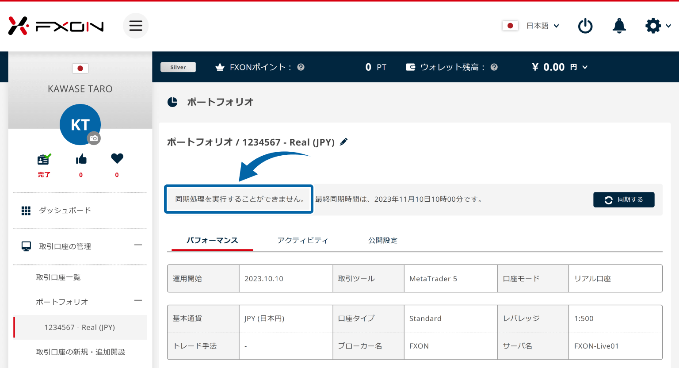The width and height of the screenshot is (679, 368).
Task: Open the 日本語 language dropdown
Action: pyautogui.click(x=542, y=26)
